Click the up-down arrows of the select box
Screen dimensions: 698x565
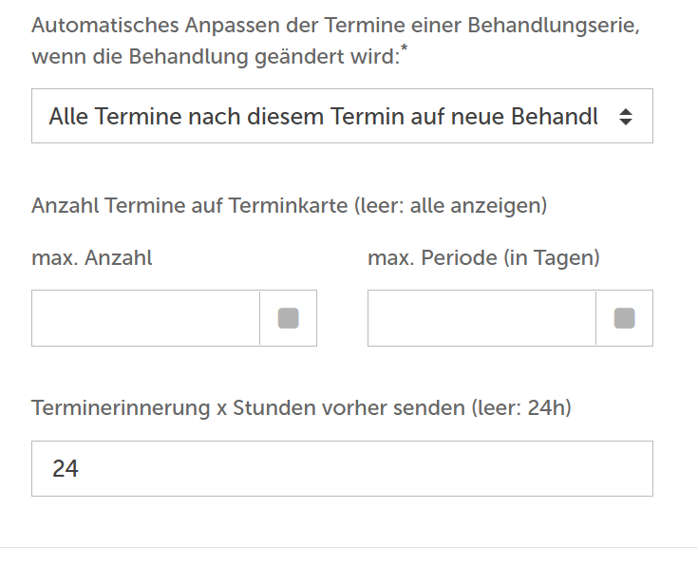point(625,117)
